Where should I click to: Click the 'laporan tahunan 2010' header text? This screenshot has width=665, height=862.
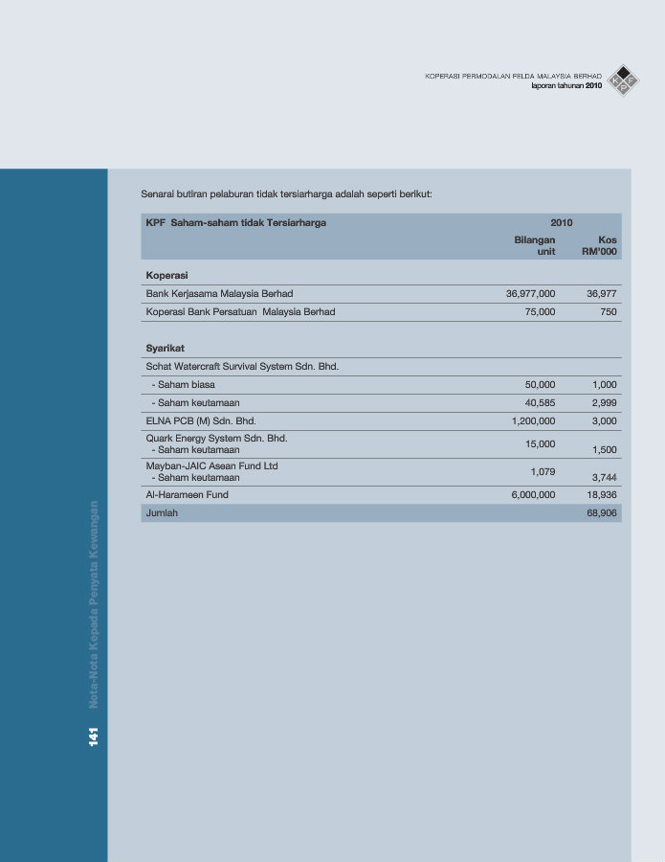(565, 85)
